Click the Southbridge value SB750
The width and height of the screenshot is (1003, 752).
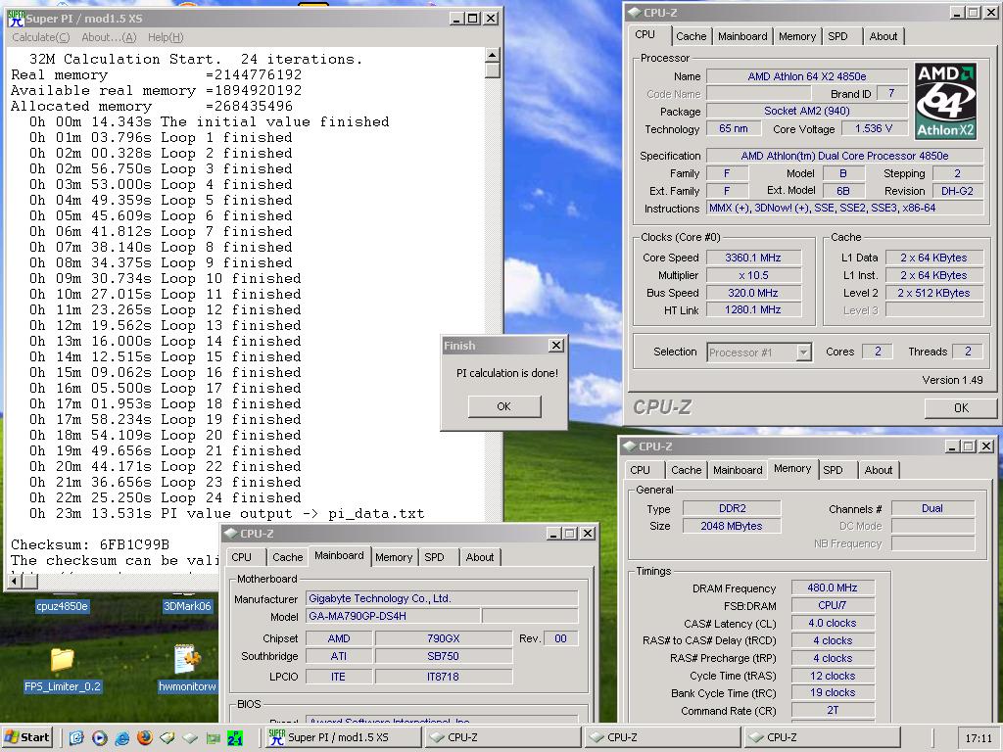[443, 656]
